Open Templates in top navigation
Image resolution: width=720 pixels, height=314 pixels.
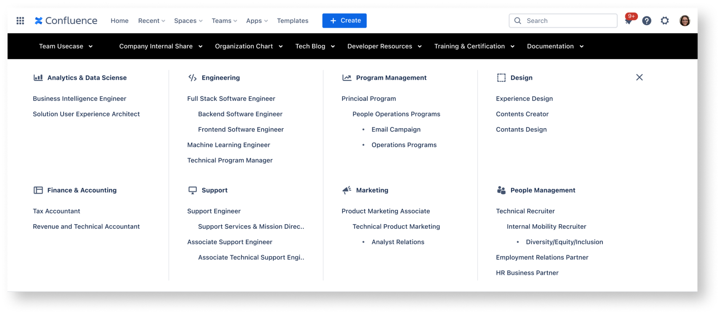[x=292, y=21]
